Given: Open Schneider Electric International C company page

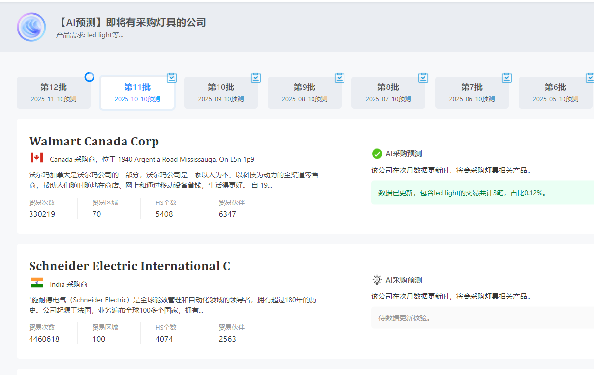Looking at the screenshot, I should 129,266.
